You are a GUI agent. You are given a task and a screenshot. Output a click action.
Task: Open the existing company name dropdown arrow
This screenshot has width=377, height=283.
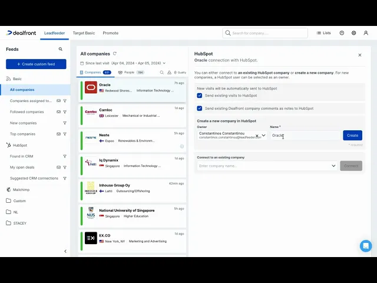[x=333, y=166]
